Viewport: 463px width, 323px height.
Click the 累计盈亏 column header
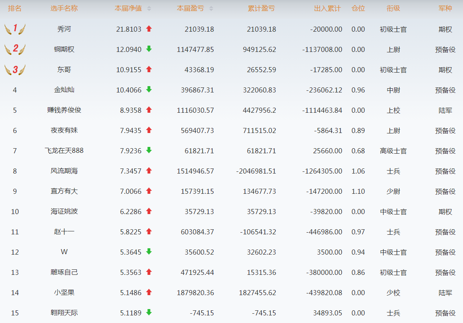tap(261, 8)
